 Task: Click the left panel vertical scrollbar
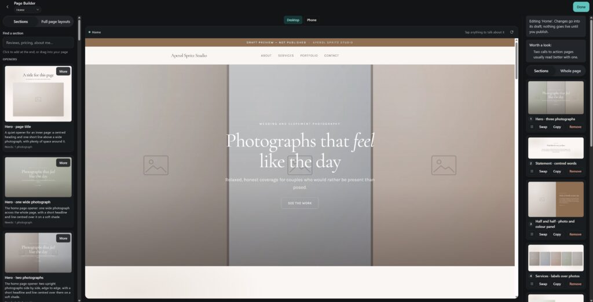click(79, 30)
